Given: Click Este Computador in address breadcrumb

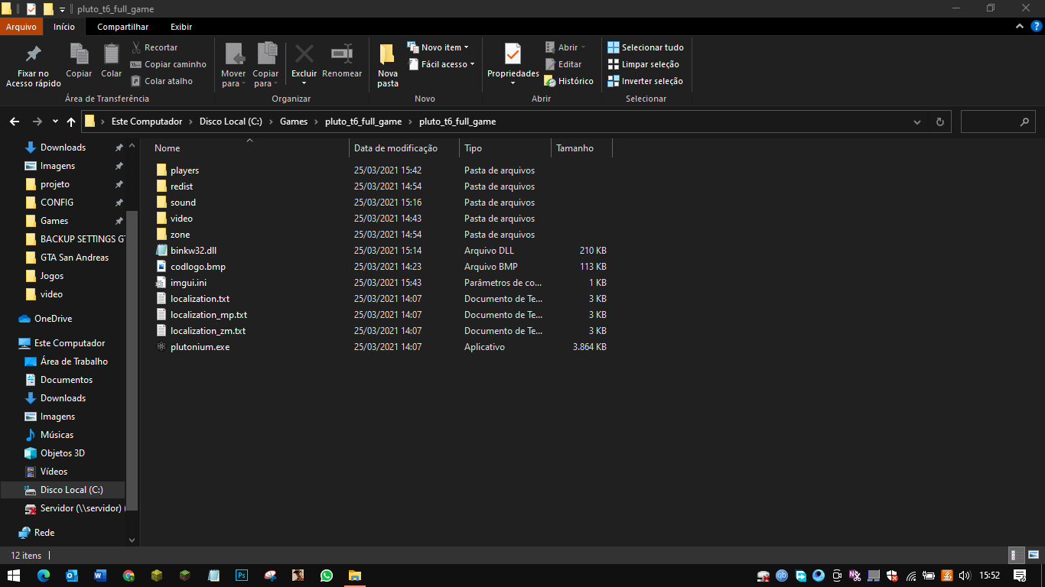Looking at the screenshot, I should coord(147,122).
